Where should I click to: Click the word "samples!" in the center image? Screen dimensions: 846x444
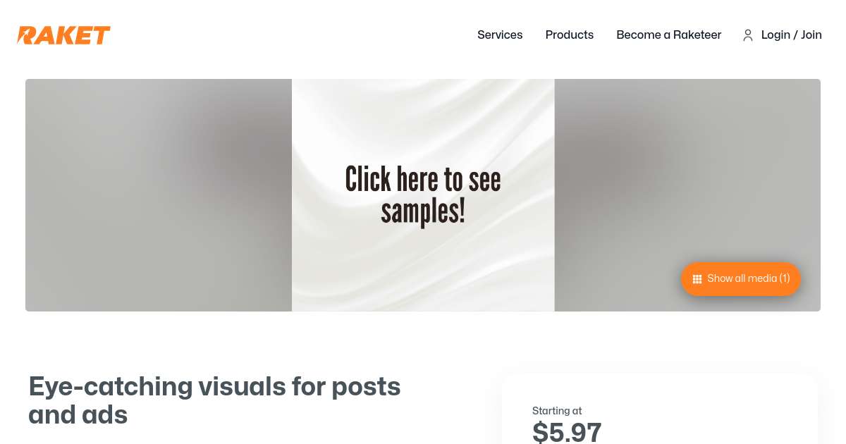coord(423,211)
